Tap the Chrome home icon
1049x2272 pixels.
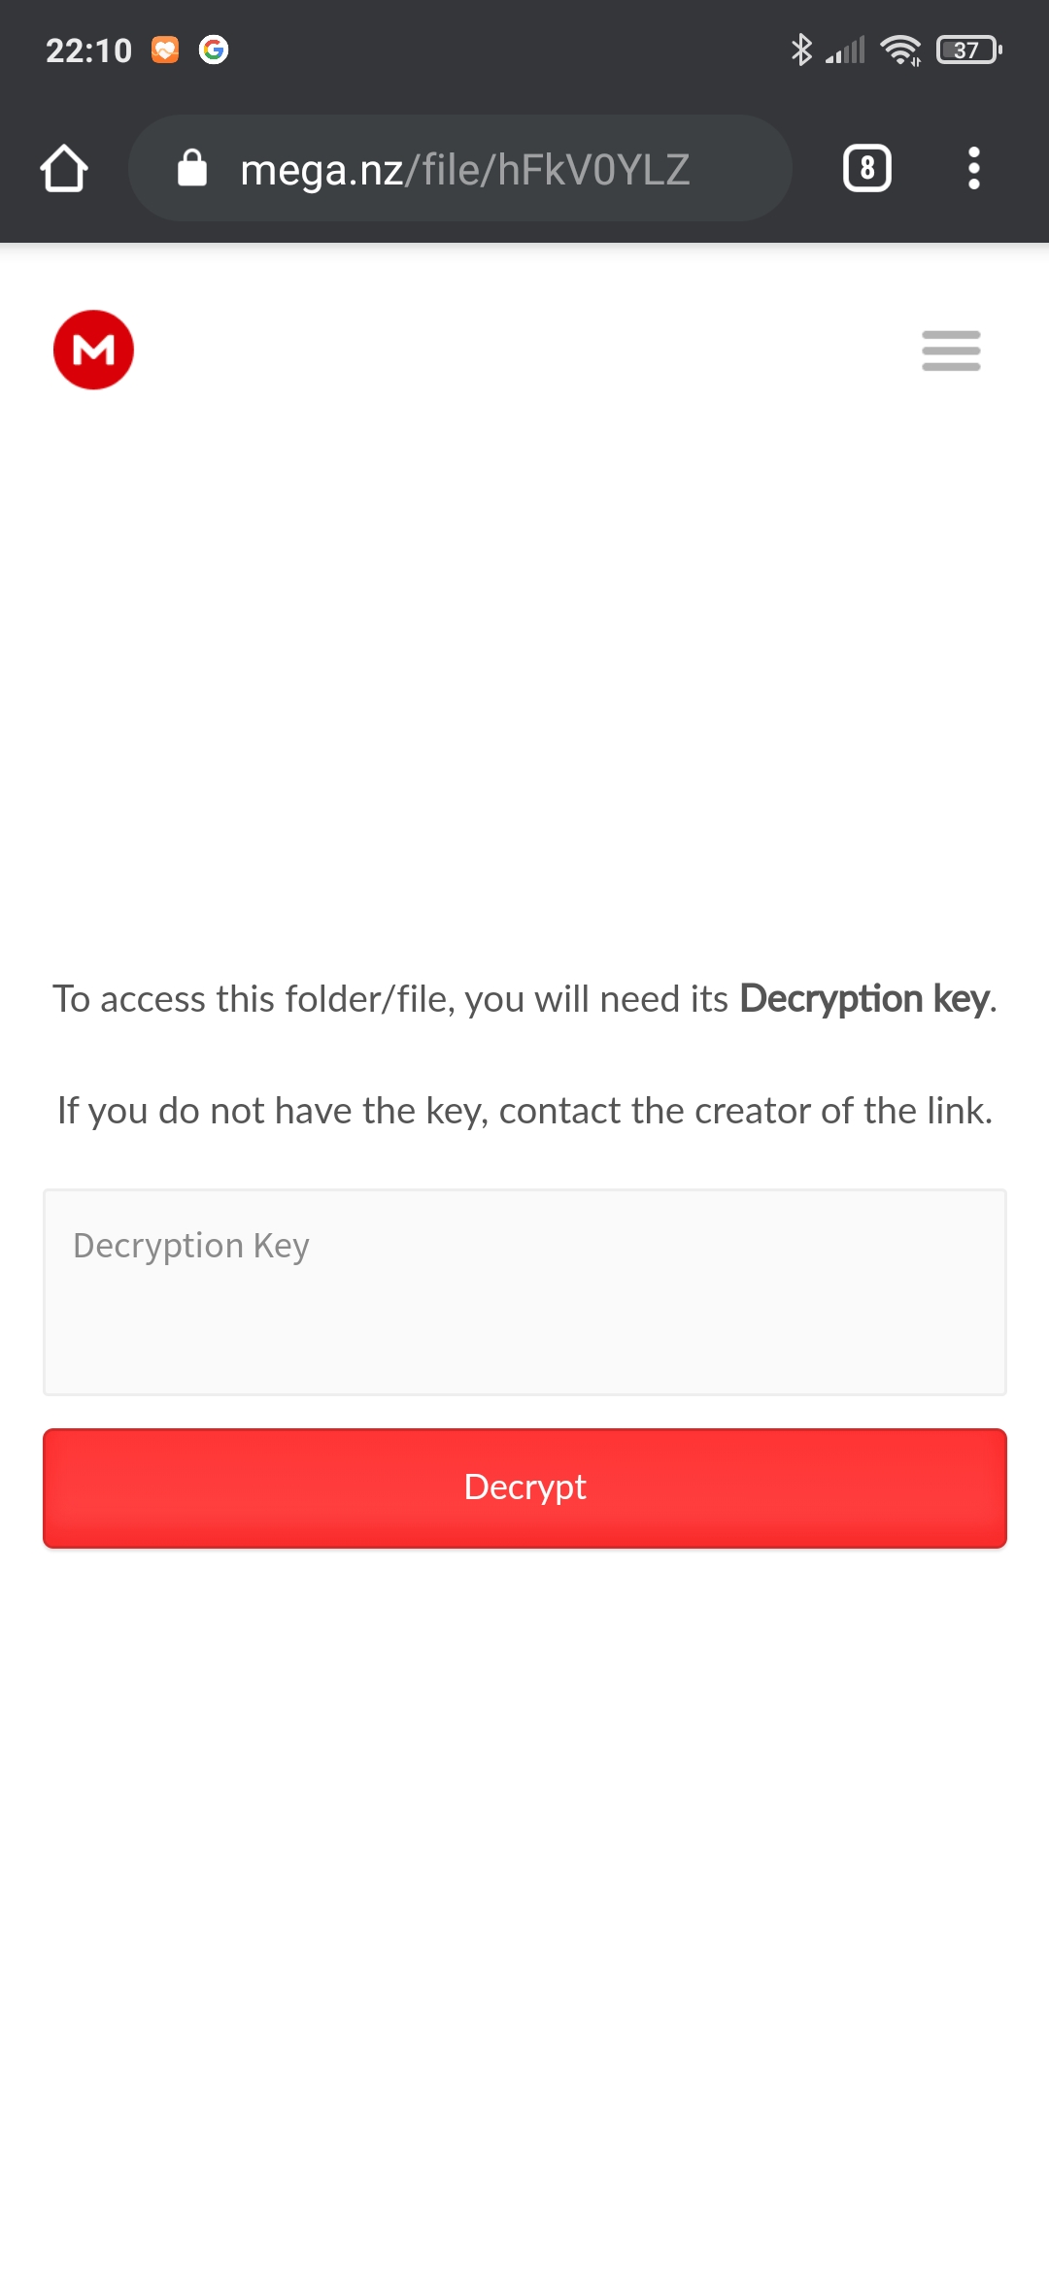pos(64,169)
